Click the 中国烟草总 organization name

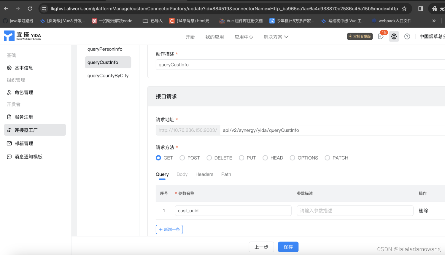pos(432,36)
